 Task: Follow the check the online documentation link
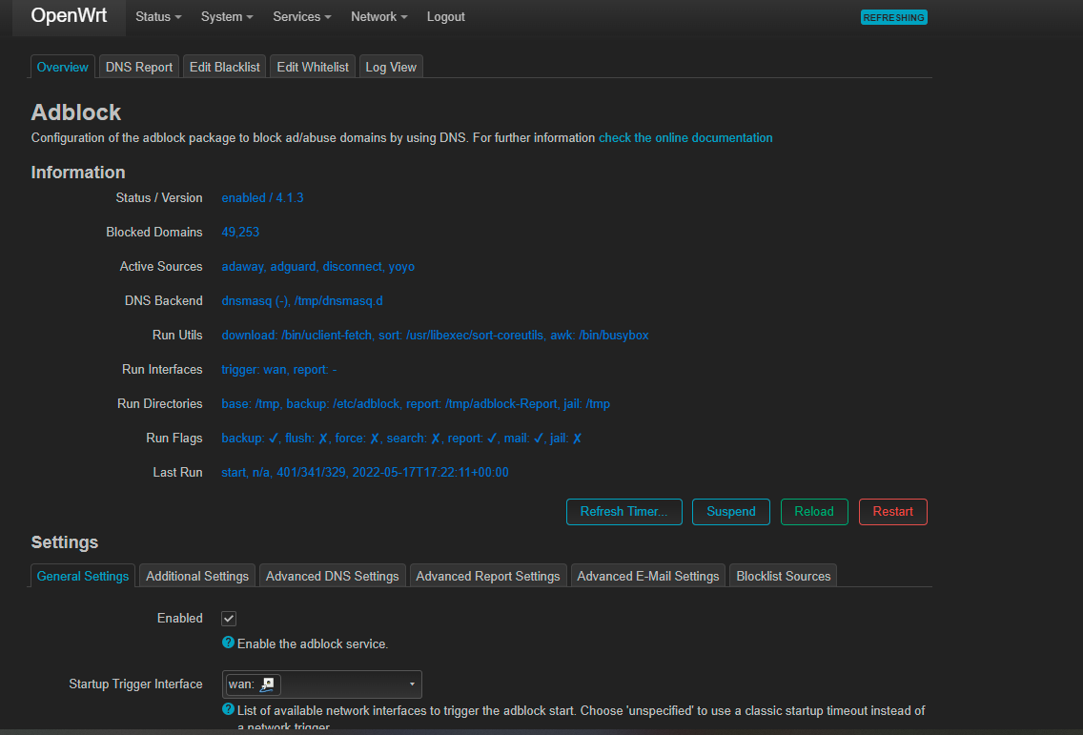click(x=685, y=138)
